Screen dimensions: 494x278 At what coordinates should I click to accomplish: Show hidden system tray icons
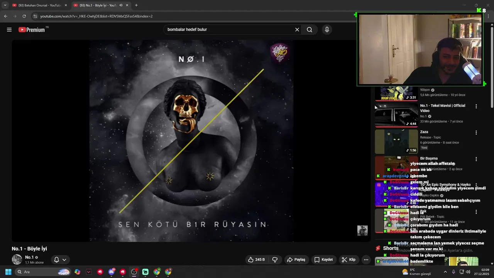[x=445, y=272]
